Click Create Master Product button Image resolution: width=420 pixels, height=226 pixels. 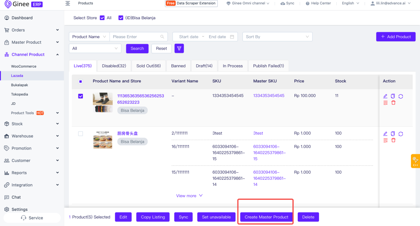[266, 217]
